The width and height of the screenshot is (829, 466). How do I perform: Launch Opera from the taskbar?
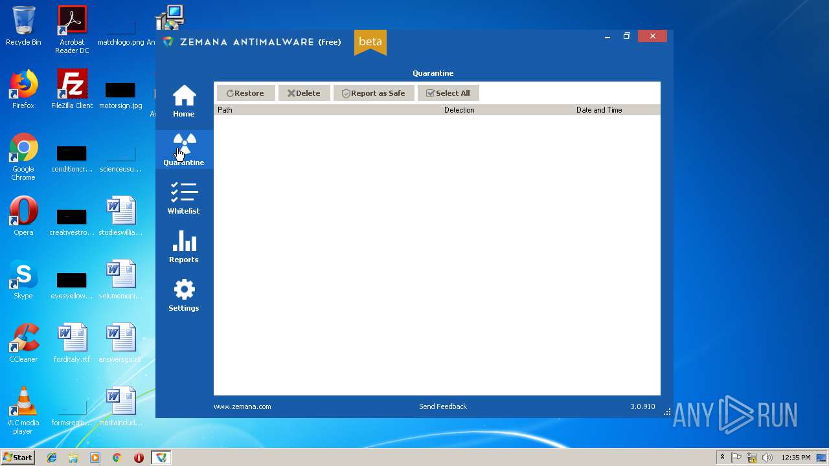point(139,458)
